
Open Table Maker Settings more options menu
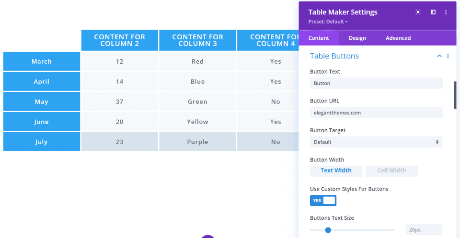coord(446,12)
